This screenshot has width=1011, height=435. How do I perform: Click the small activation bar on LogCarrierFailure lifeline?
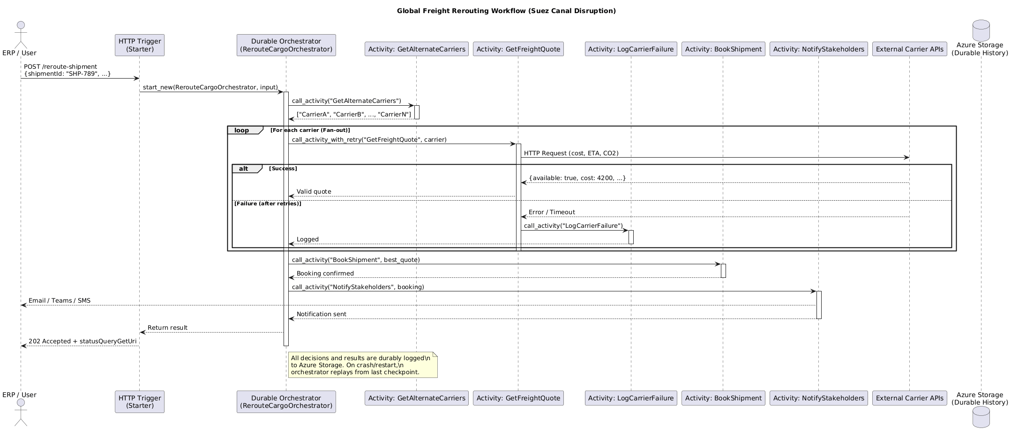[630, 237]
